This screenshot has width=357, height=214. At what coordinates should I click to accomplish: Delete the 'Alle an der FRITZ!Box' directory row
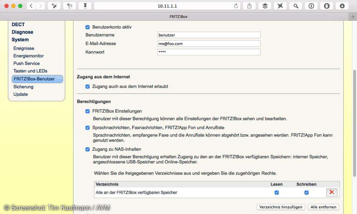coord(332,192)
